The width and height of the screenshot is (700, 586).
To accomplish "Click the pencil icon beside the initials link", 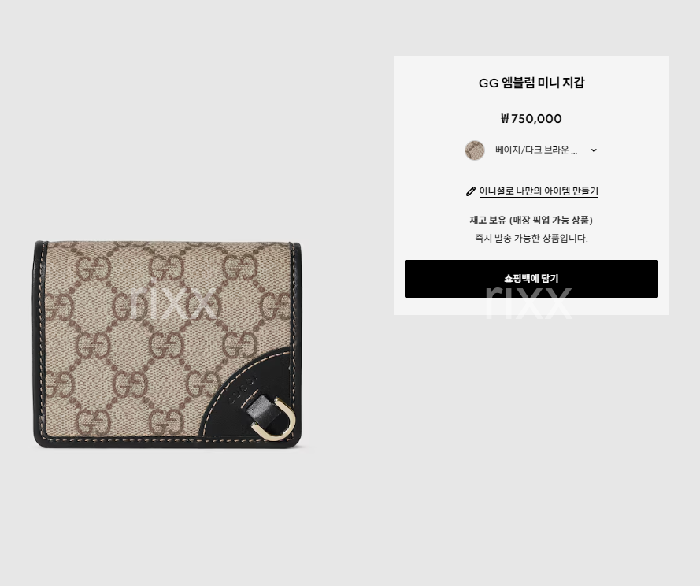I will click(471, 191).
